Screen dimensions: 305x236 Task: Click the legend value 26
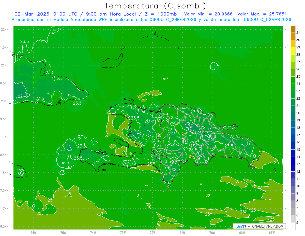click(298, 69)
